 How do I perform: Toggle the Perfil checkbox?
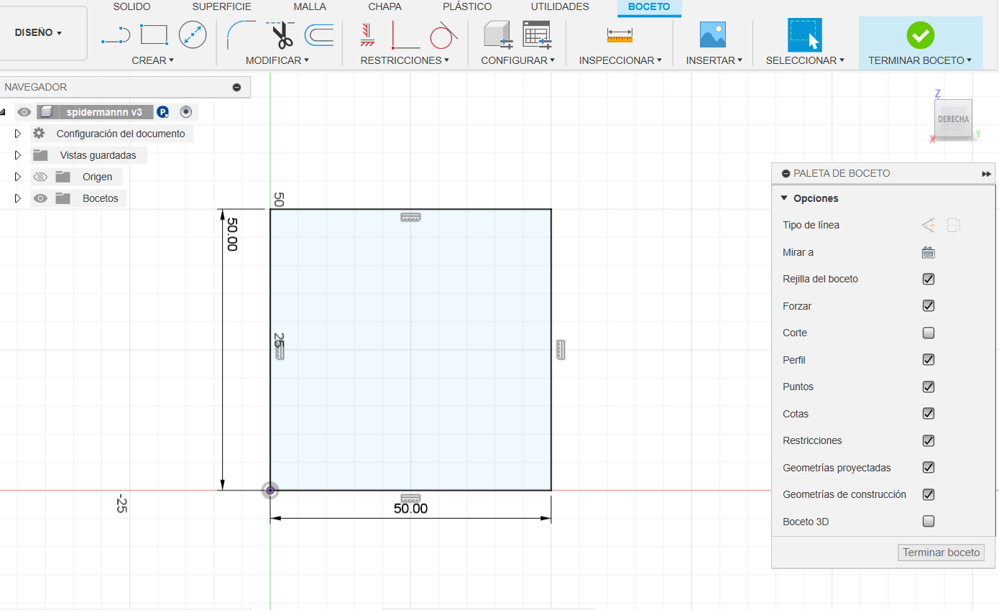click(x=929, y=360)
